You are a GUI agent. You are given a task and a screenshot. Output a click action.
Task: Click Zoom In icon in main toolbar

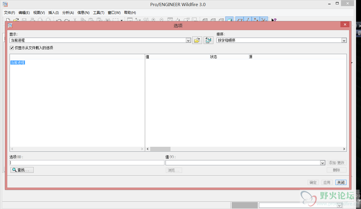point(153,20)
